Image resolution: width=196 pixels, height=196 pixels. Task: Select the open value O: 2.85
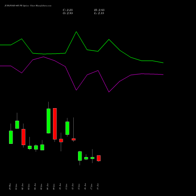(x=68, y=13)
